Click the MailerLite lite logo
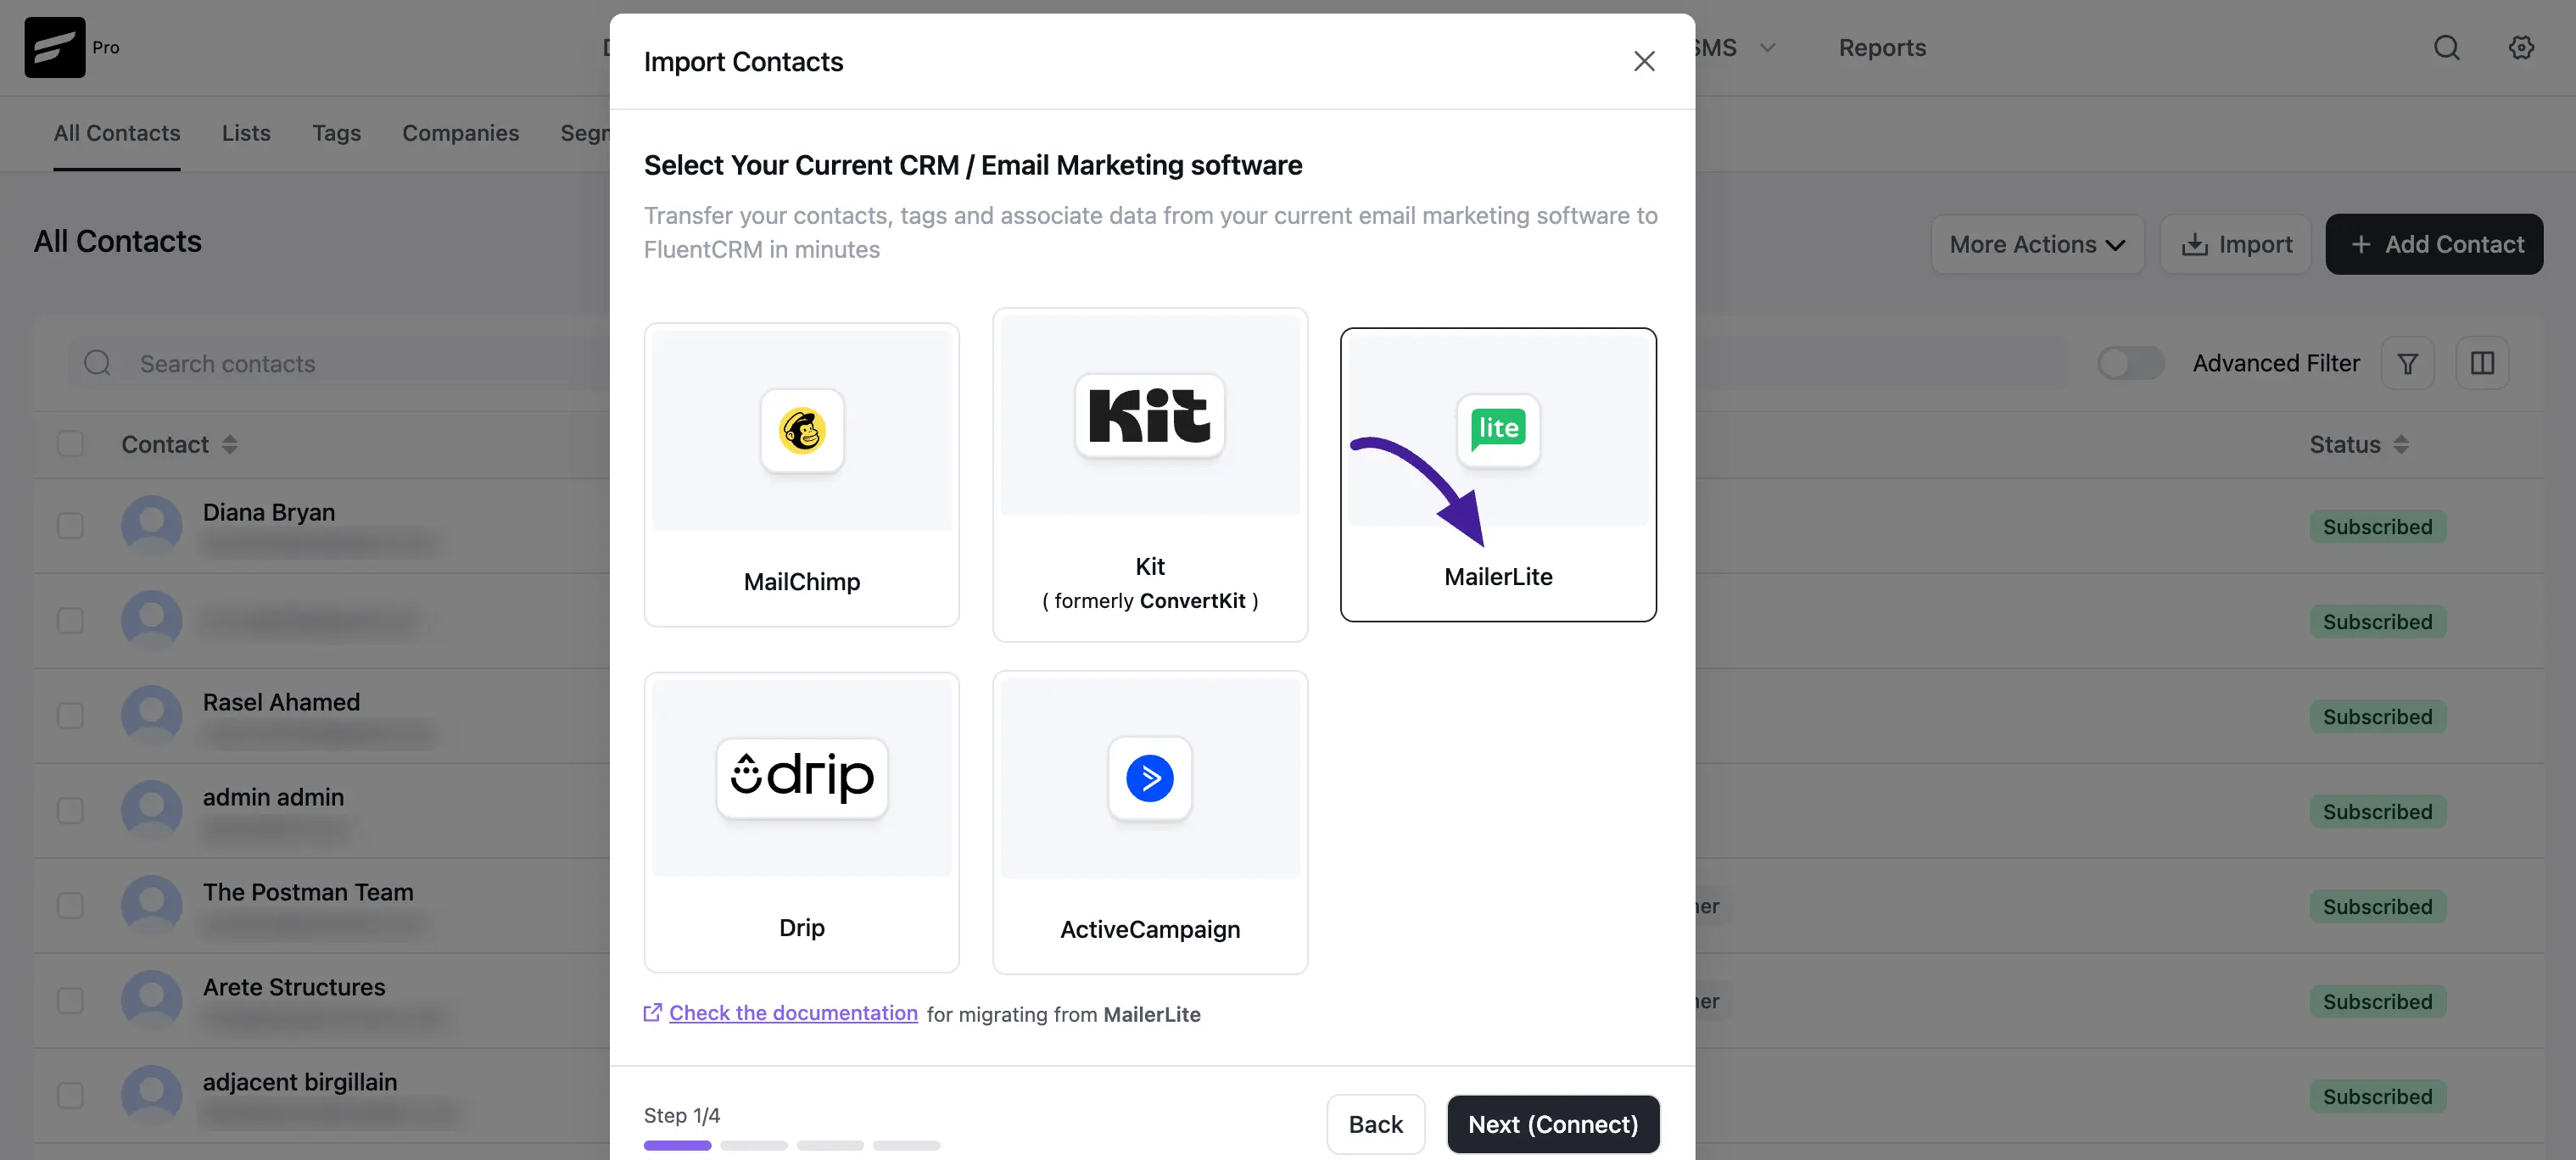The image size is (2576, 1160). 1498,429
